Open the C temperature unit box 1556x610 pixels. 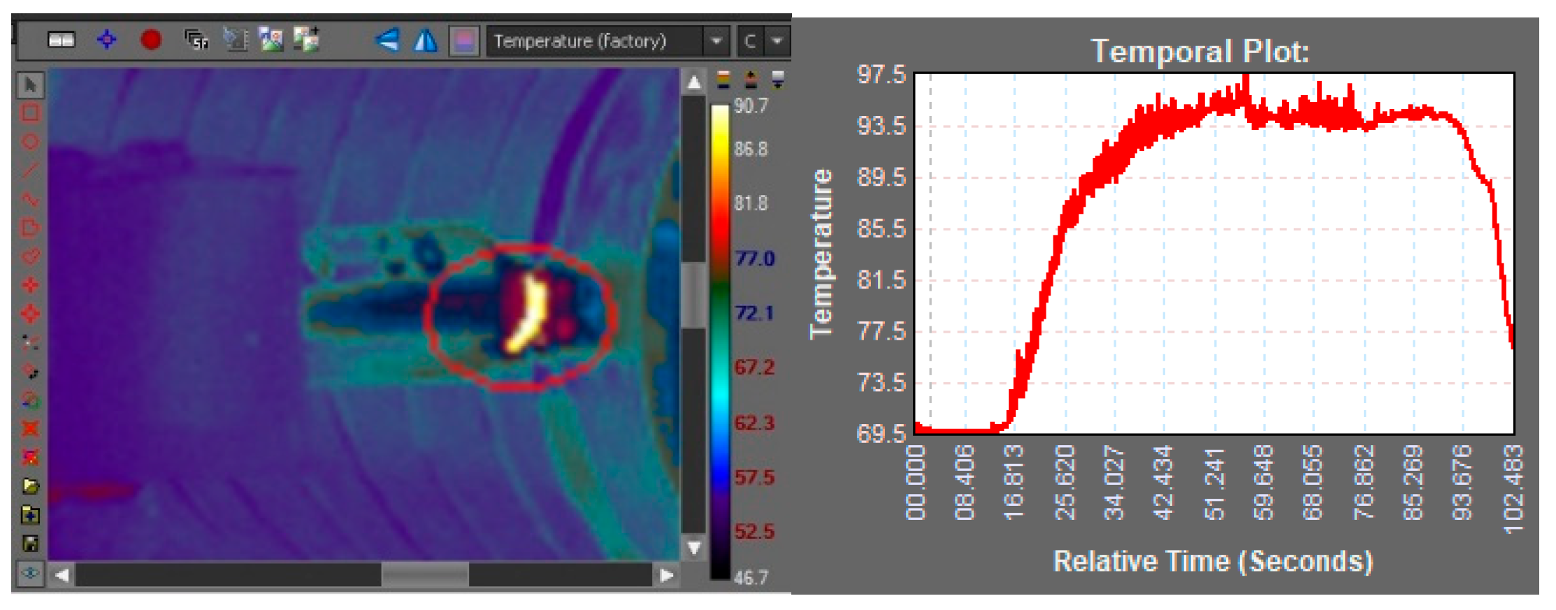coord(750,41)
